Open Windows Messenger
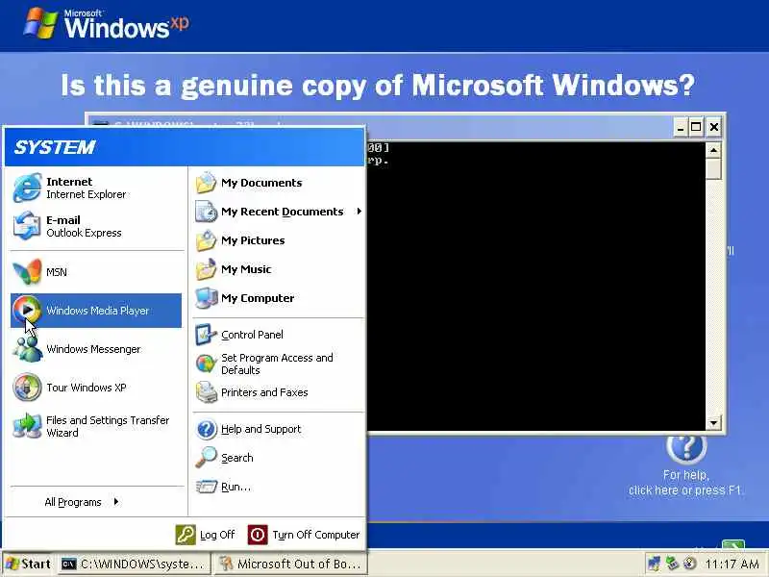This screenshot has height=577, width=769. [96, 349]
